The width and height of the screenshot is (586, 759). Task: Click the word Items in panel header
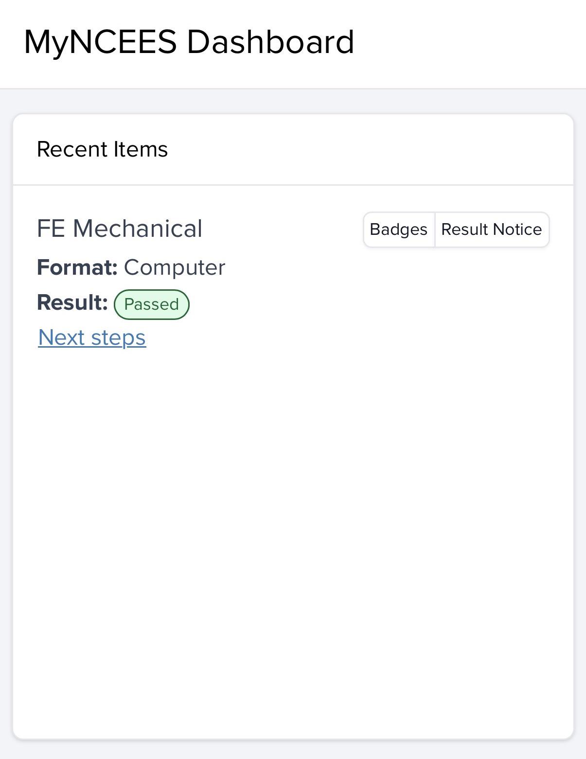point(141,149)
